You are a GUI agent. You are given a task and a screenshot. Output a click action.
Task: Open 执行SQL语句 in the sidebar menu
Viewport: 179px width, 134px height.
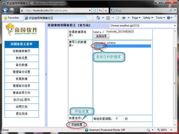22,100
